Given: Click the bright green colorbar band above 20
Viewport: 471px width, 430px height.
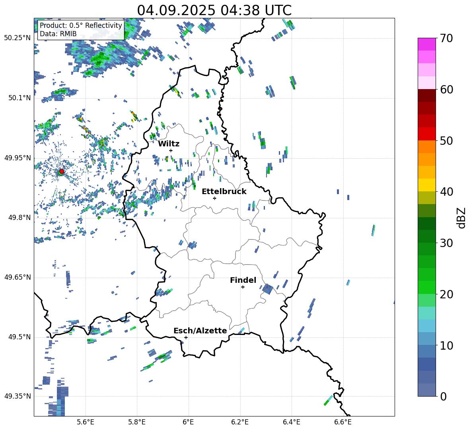Looking at the screenshot, I should point(426,287).
